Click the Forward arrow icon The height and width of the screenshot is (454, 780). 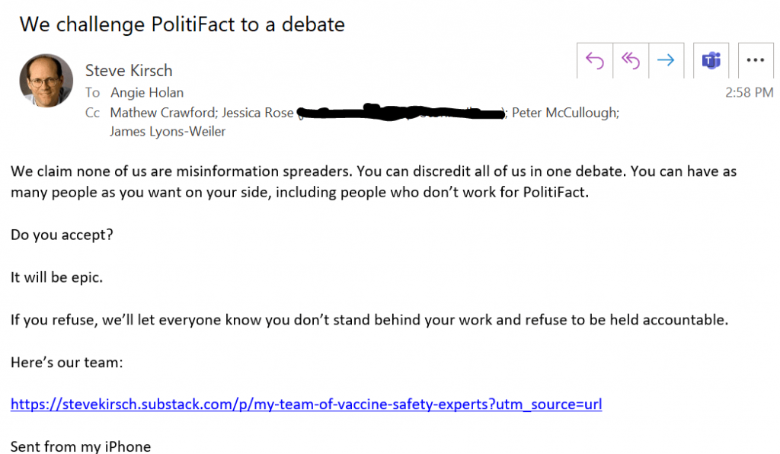click(x=666, y=59)
